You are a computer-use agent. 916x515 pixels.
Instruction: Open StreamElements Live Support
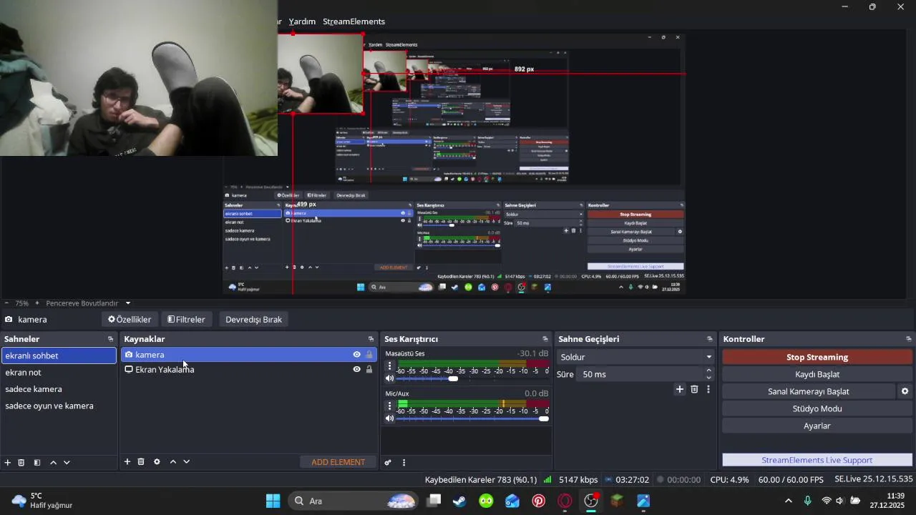pyautogui.click(x=817, y=460)
